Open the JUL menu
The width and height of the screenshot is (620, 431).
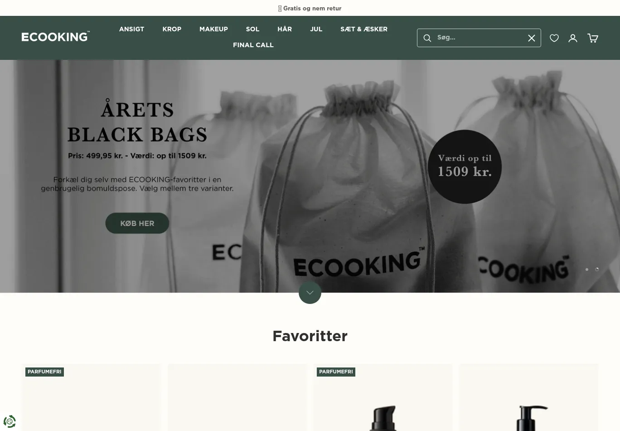coord(316,29)
